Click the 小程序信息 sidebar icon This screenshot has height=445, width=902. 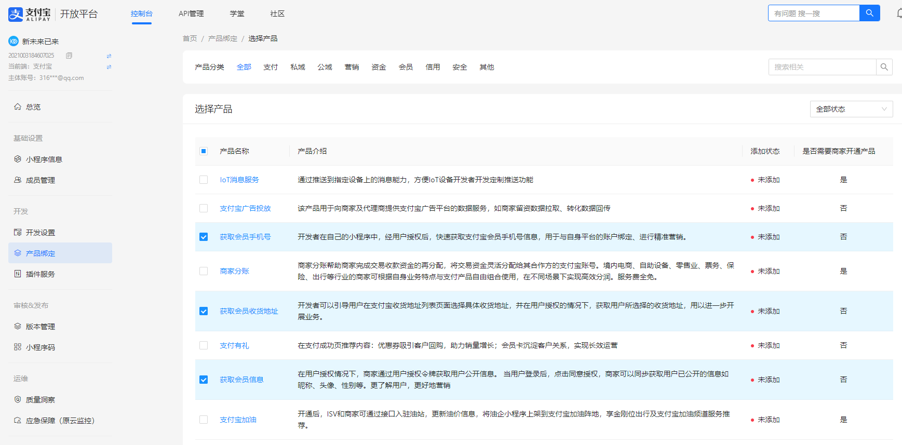tap(18, 159)
